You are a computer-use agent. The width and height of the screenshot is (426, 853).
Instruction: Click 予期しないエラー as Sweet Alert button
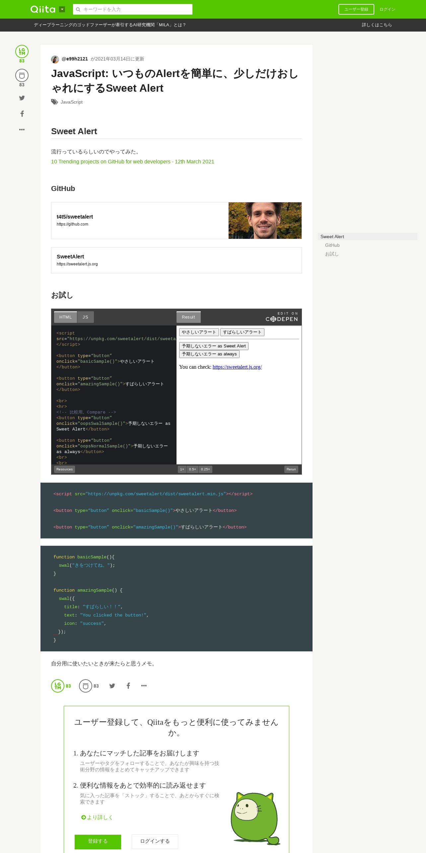click(x=214, y=346)
